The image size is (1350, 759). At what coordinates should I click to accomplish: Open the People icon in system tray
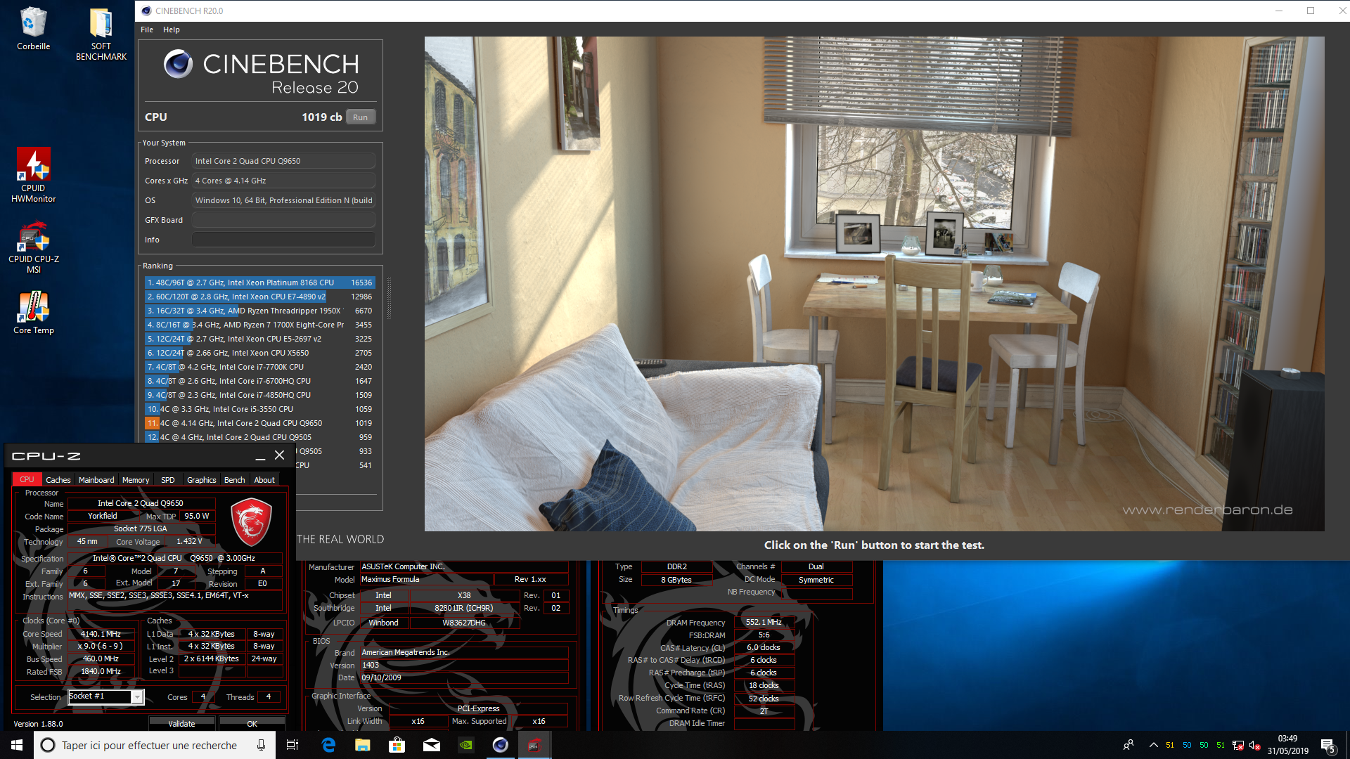point(1129,745)
